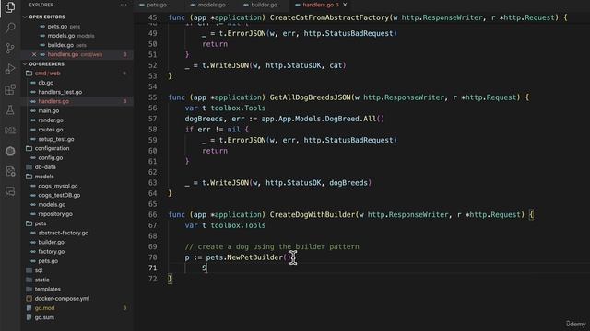Image resolution: width=590 pixels, height=331 pixels.
Task: Open dogs_mysql.go in the models folder
Action: pyautogui.click(x=57, y=186)
